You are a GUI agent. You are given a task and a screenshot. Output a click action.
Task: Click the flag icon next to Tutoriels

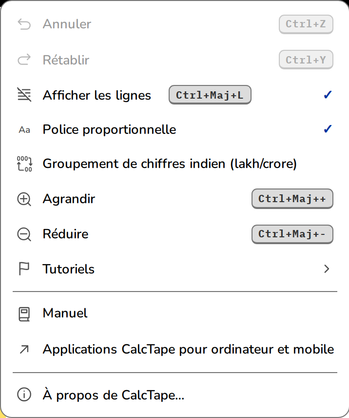click(x=24, y=269)
